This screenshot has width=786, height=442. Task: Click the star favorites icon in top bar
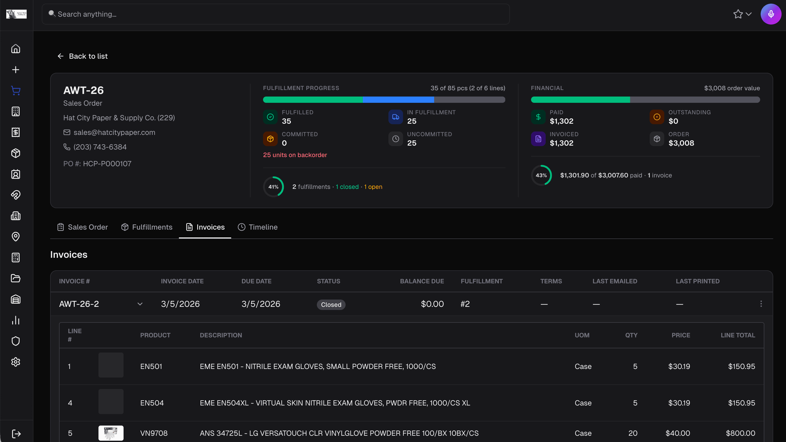coord(738,14)
